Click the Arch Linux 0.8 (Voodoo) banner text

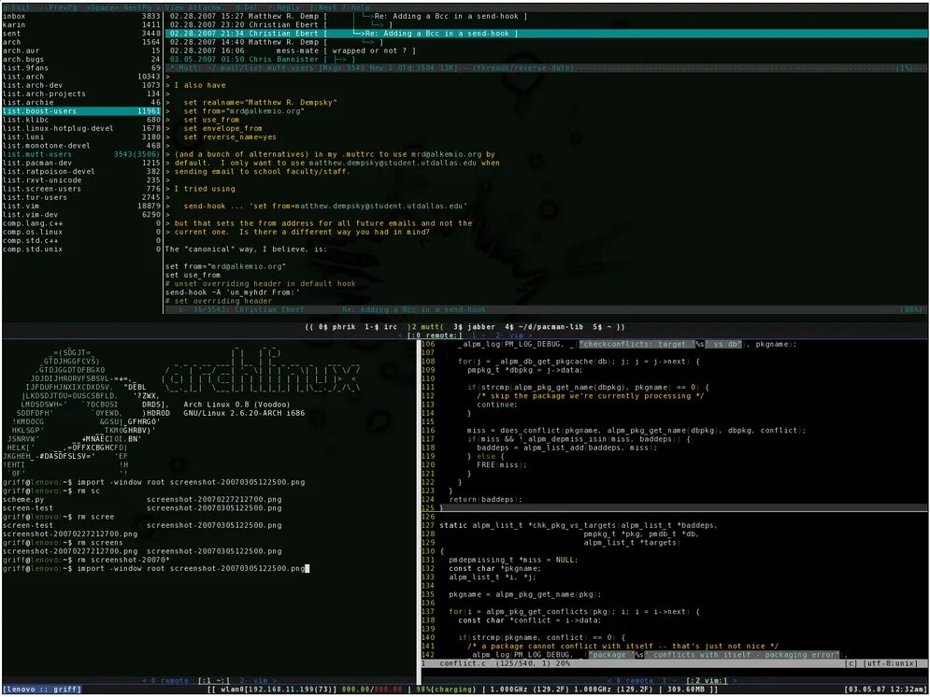pyautogui.click(x=236, y=405)
